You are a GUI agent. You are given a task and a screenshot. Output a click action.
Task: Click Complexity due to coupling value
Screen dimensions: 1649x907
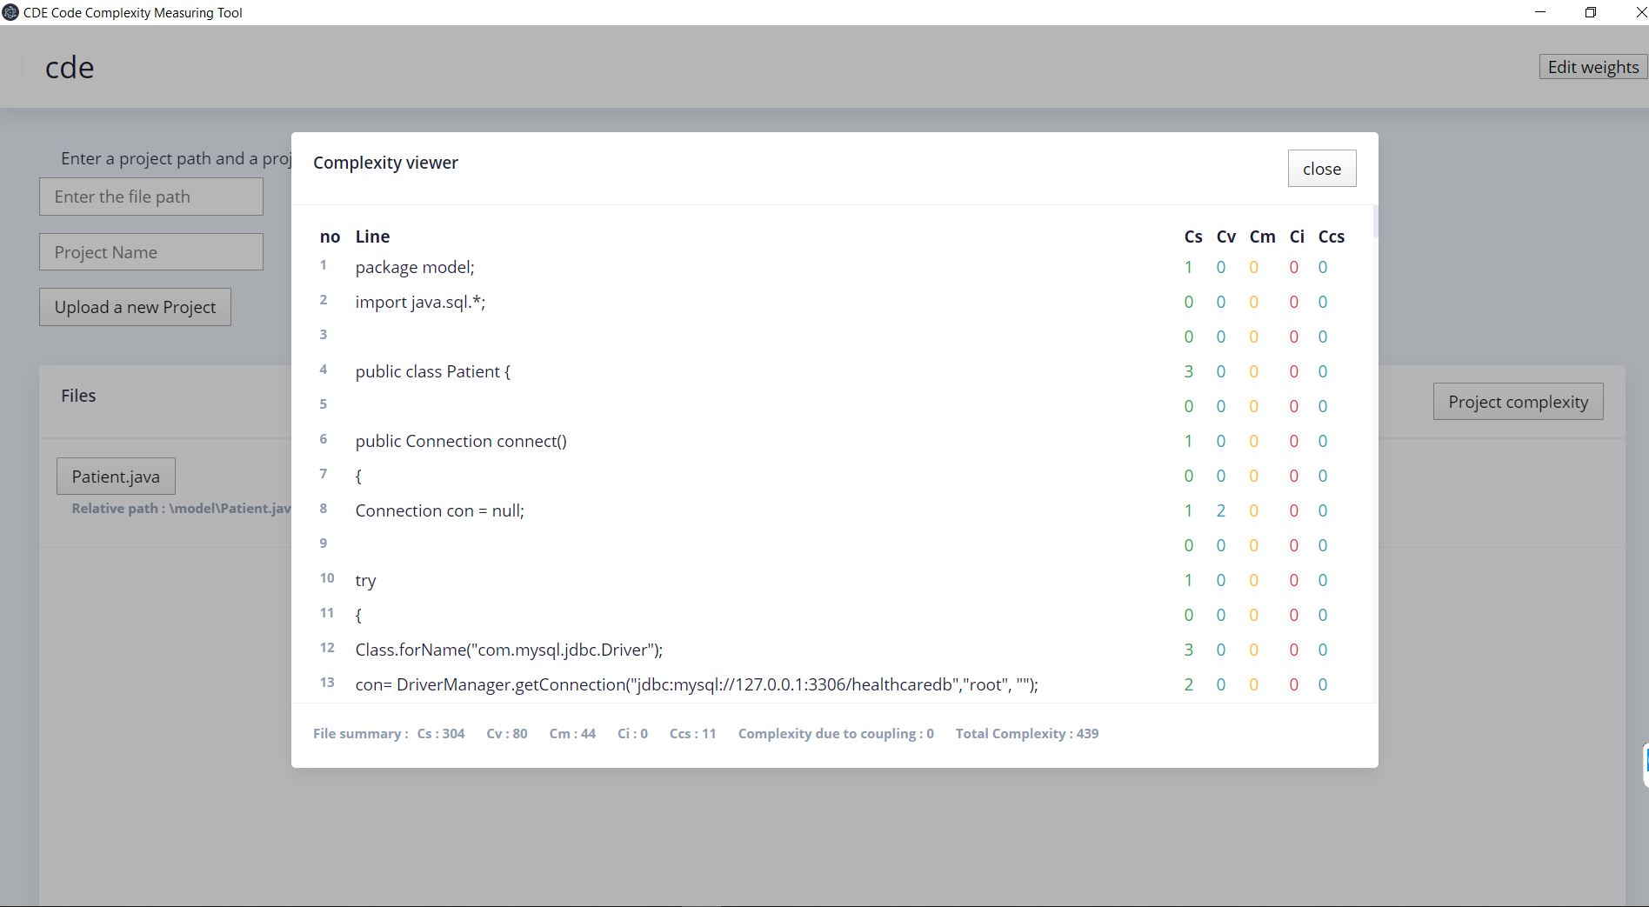click(835, 733)
